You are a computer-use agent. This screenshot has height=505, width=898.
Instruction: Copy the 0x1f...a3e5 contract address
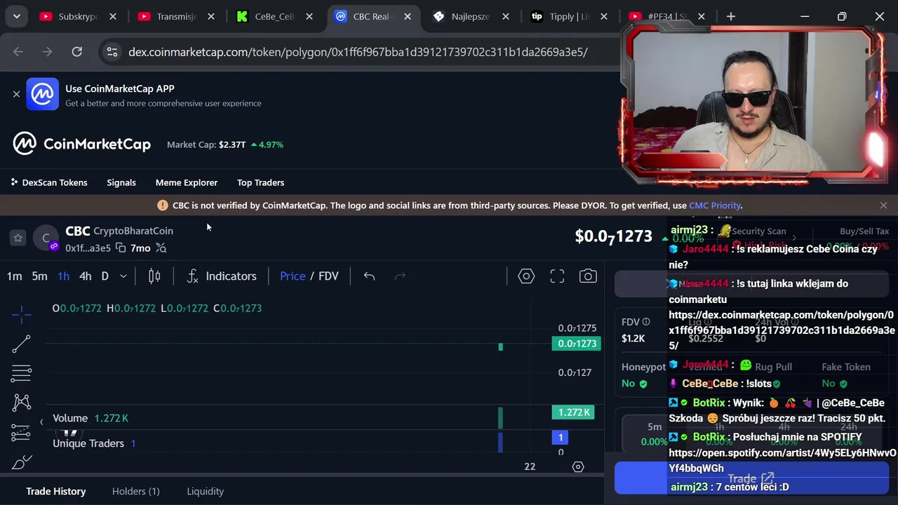click(x=121, y=248)
